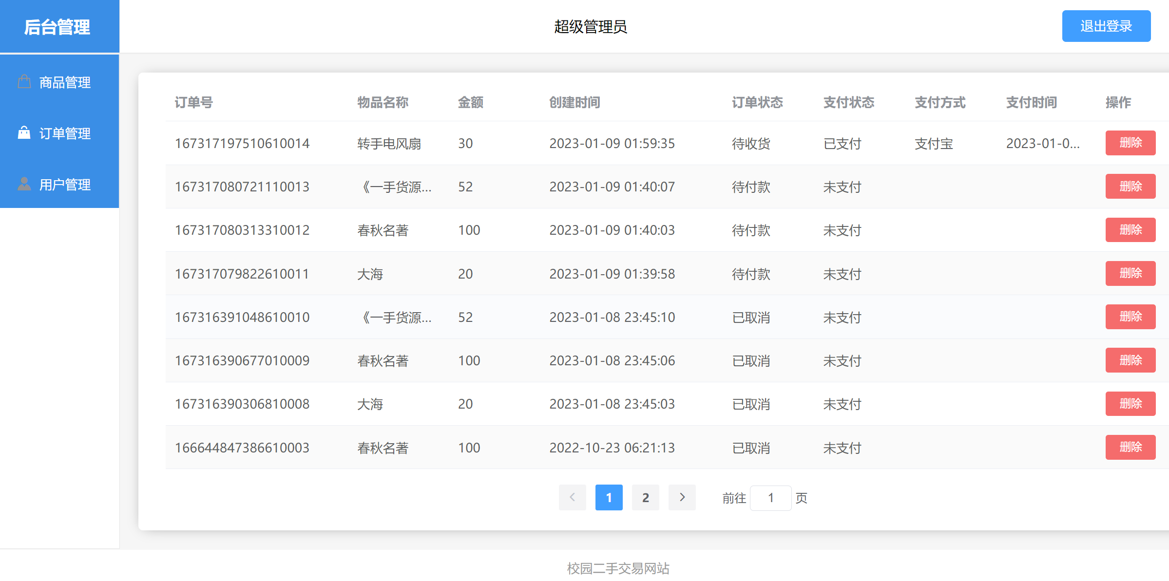1169x581 pixels.
Task: Switch to 订单管理 in the sidebar
Action: 65,133
